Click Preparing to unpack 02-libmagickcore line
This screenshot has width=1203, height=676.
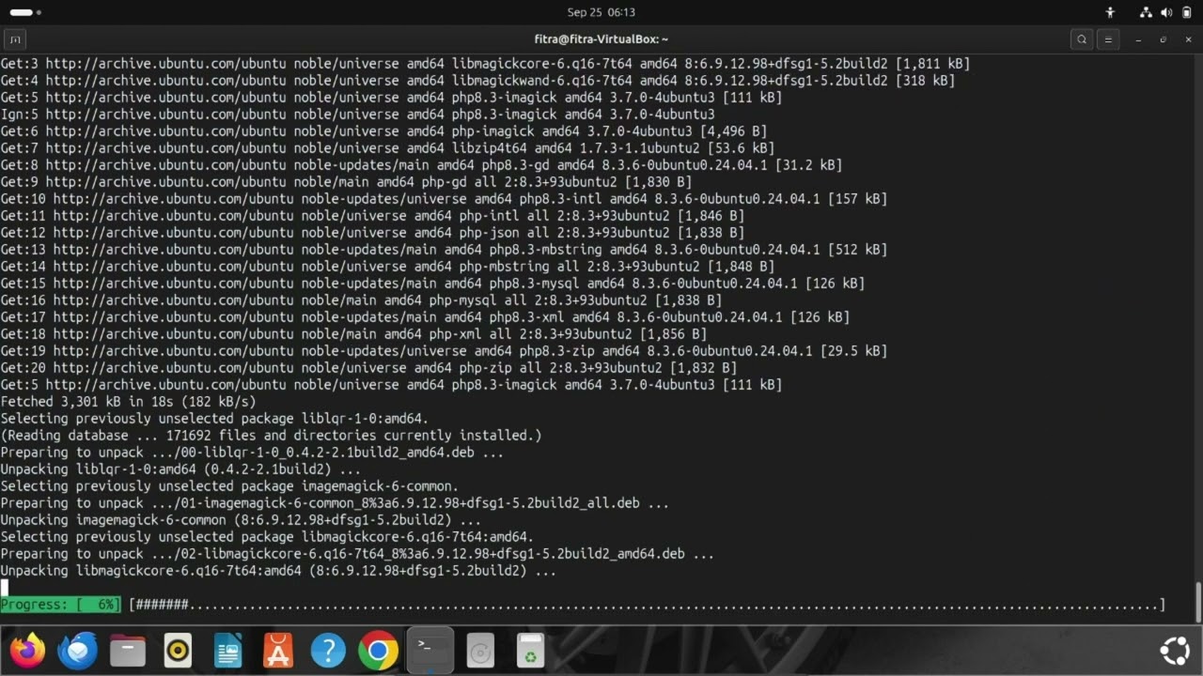(357, 554)
